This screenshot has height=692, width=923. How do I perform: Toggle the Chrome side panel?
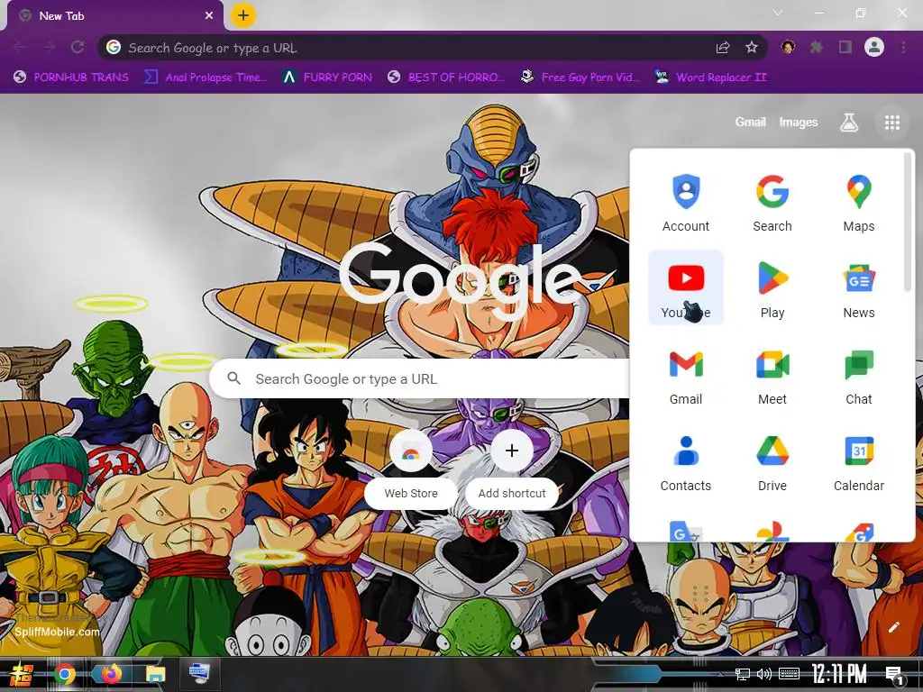(845, 47)
